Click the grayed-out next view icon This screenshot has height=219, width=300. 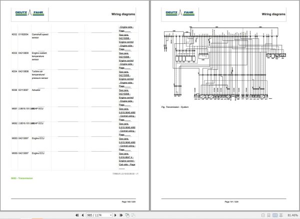[133, 215]
